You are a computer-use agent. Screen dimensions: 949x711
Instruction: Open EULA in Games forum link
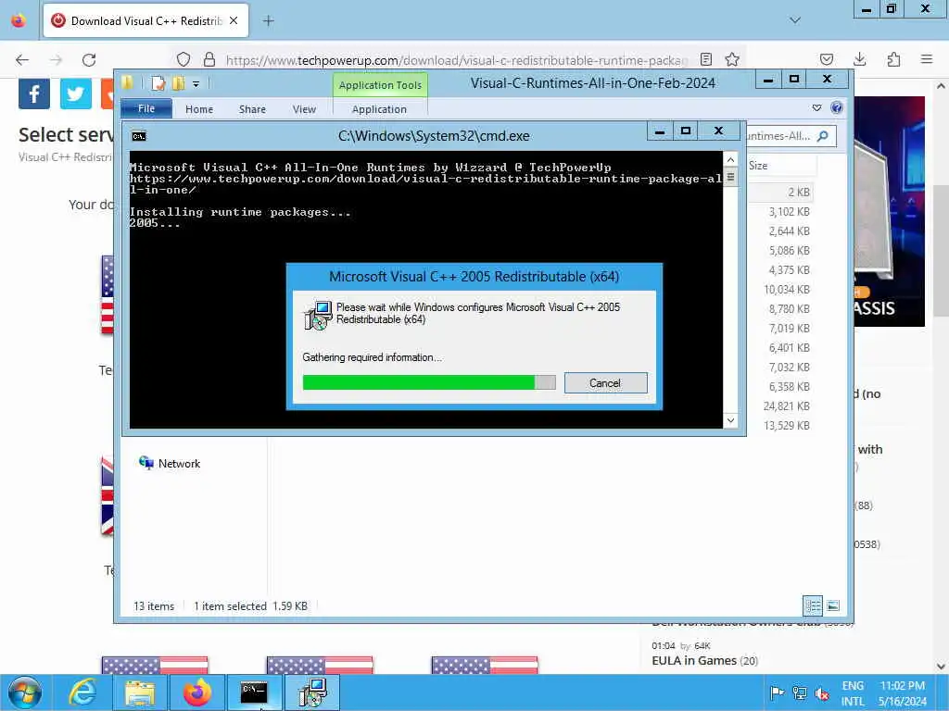click(693, 660)
